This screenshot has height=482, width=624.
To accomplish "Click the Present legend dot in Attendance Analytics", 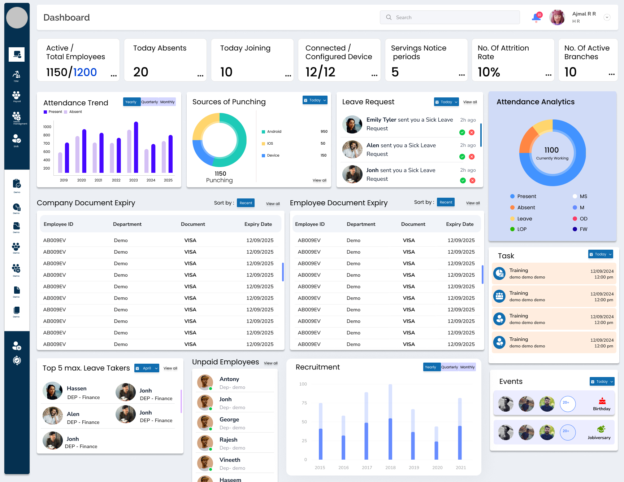I will click(x=512, y=197).
